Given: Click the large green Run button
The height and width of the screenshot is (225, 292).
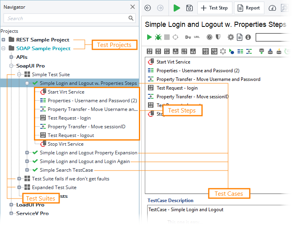Looking at the screenshot, I should pyautogui.click(x=176, y=8).
